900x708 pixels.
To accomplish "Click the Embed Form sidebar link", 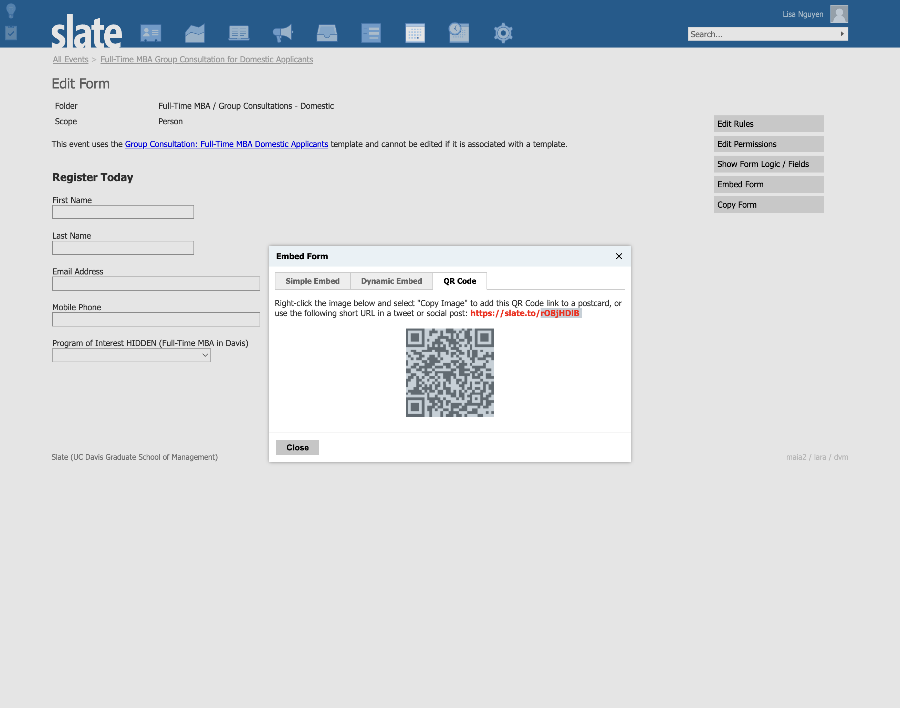I will 769,185.
